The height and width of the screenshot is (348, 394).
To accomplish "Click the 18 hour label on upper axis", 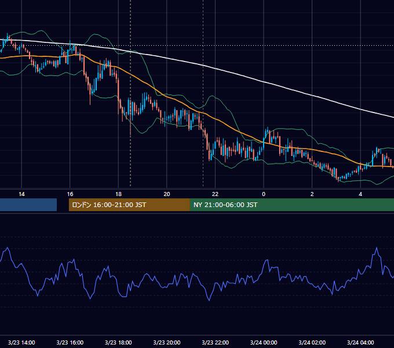I will pos(118,194).
